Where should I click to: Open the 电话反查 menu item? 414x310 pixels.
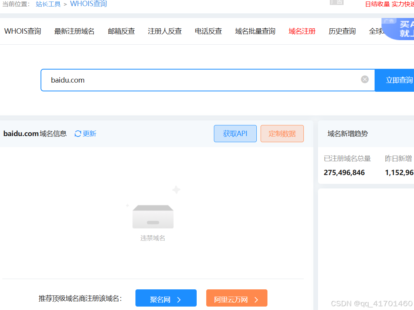pos(208,31)
